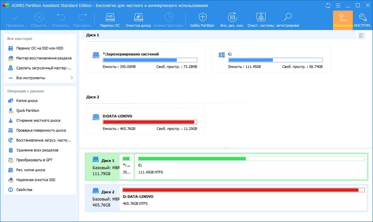Select D: DATA-LENOVO 465.76GB NTFS block

pos(244,198)
